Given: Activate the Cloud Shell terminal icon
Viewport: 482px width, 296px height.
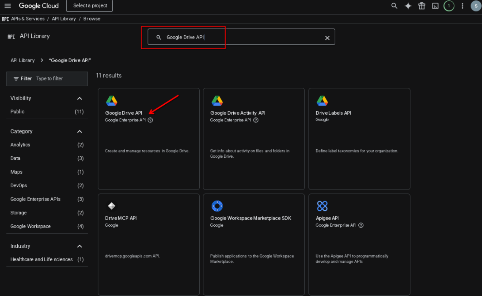Looking at the screenshot, I should click(x=435, y=6).
